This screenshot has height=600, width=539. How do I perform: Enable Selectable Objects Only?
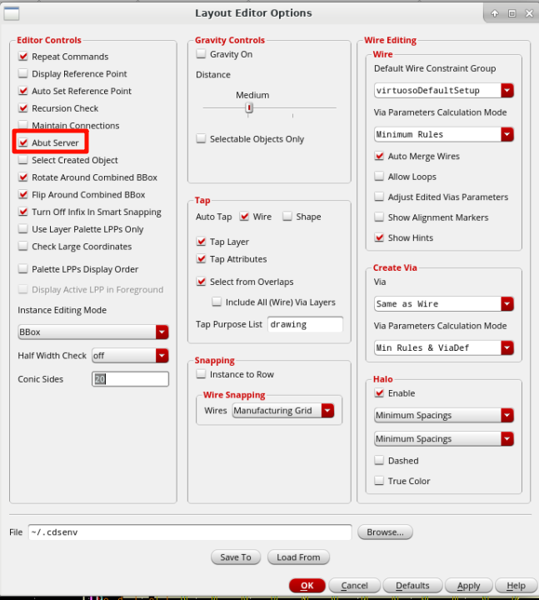[x=201, y=138]
